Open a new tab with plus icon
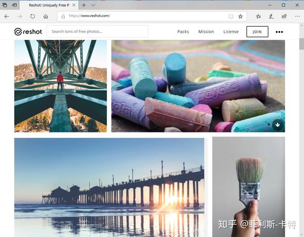This screenshot has width=304, height=237. (x=84, y=5)
